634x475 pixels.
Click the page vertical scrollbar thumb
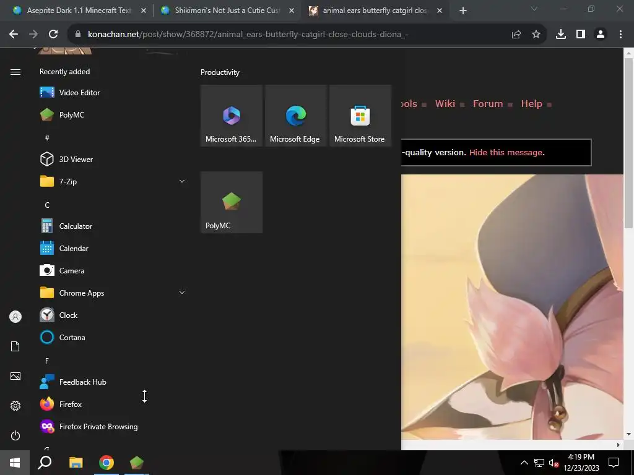(x=628, y=143)
